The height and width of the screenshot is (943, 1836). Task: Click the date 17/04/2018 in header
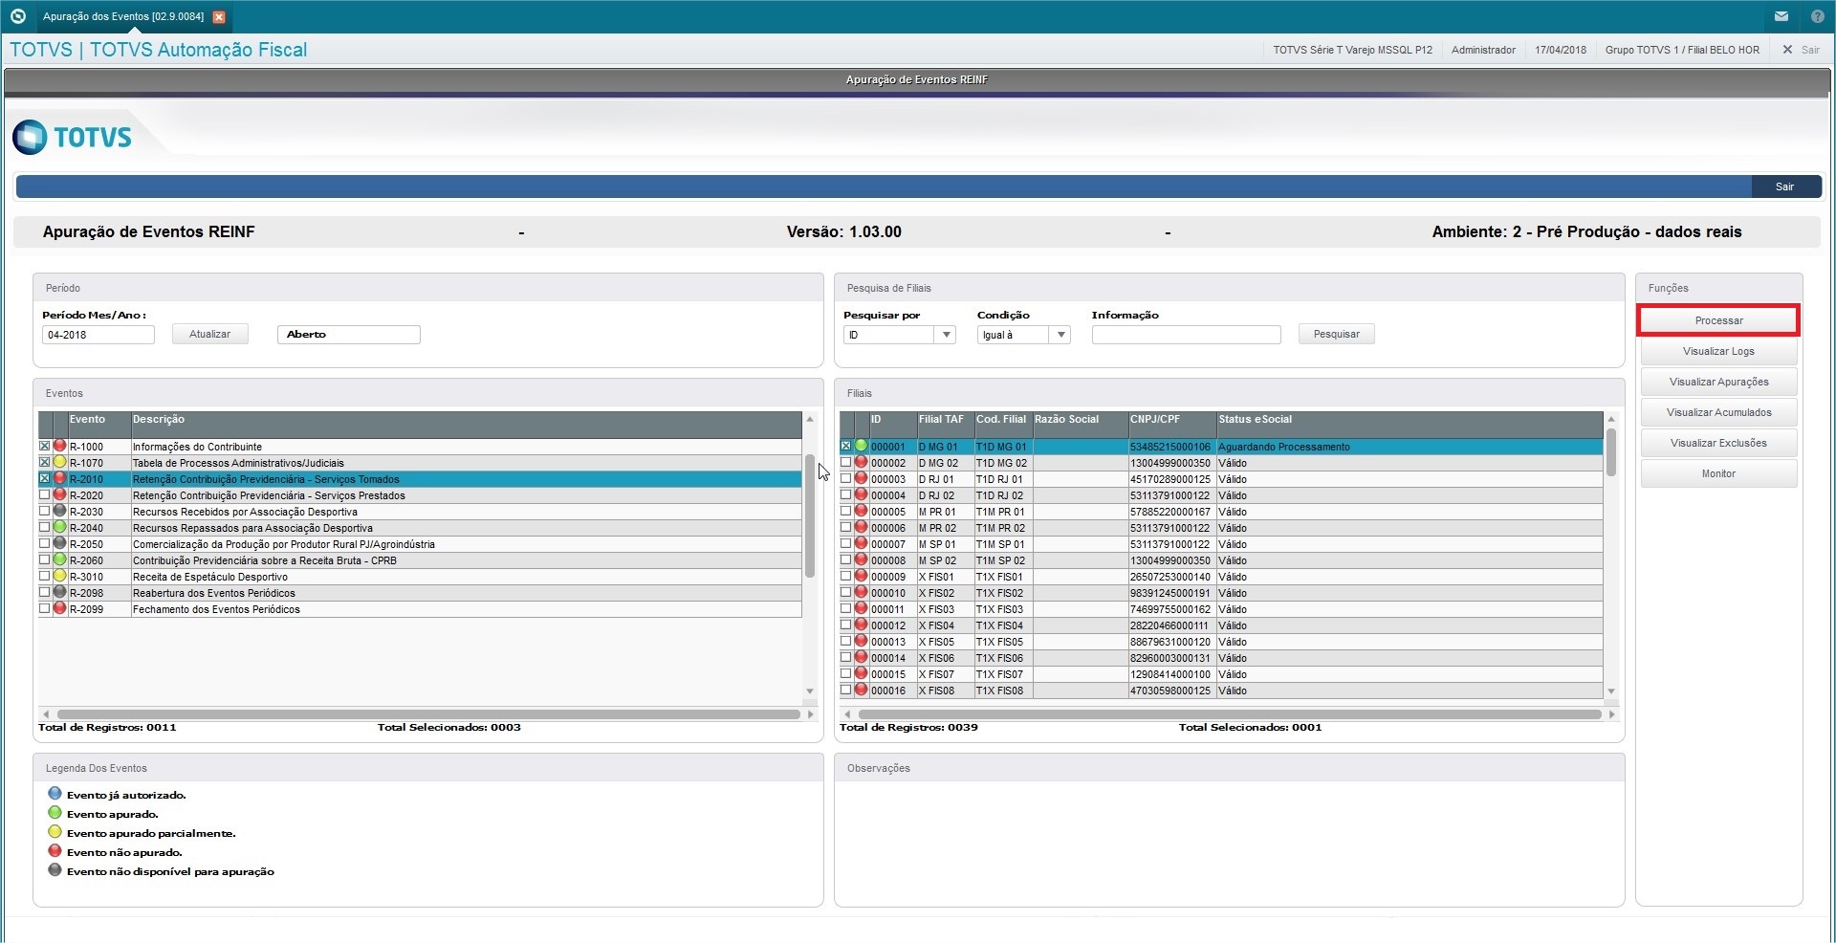tap(1561, 50)
